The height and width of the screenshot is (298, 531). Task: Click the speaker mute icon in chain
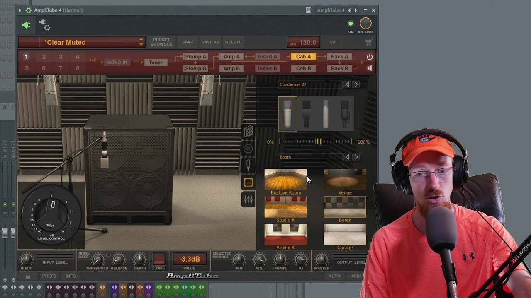tap(370, 68)
